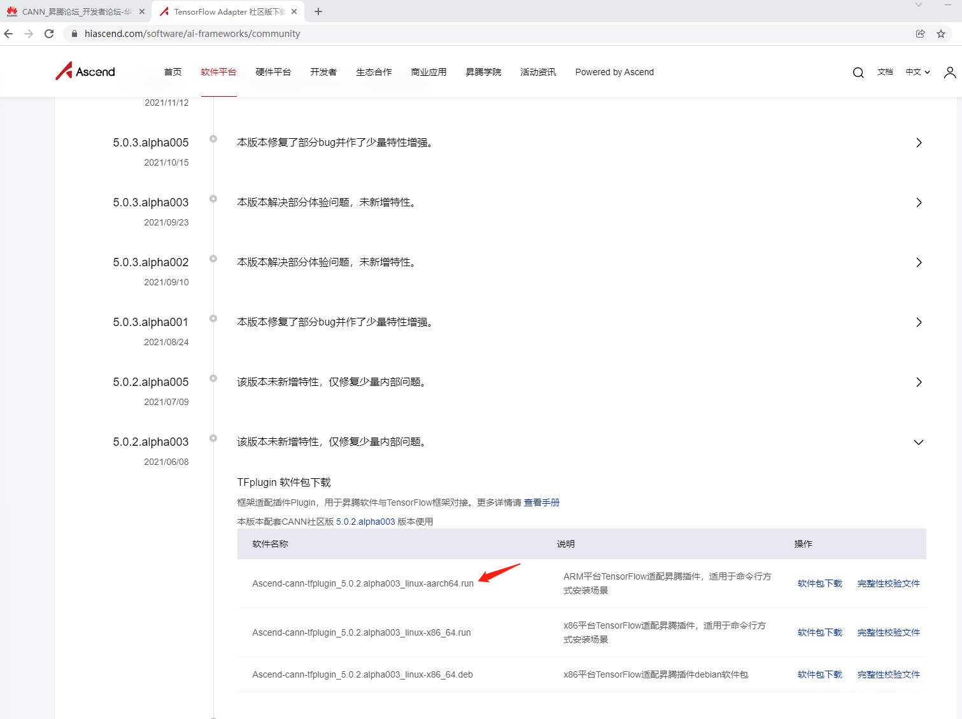This screenshot has height=719, width=962.
Task: Open integrity check file for x86_64.run
Action: [x=889, y=632]
